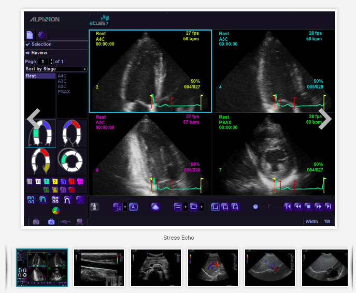Image resolution: width=356 pixels, height=293 pixels.
Task: Click the Tilt button
Action: 327,222
